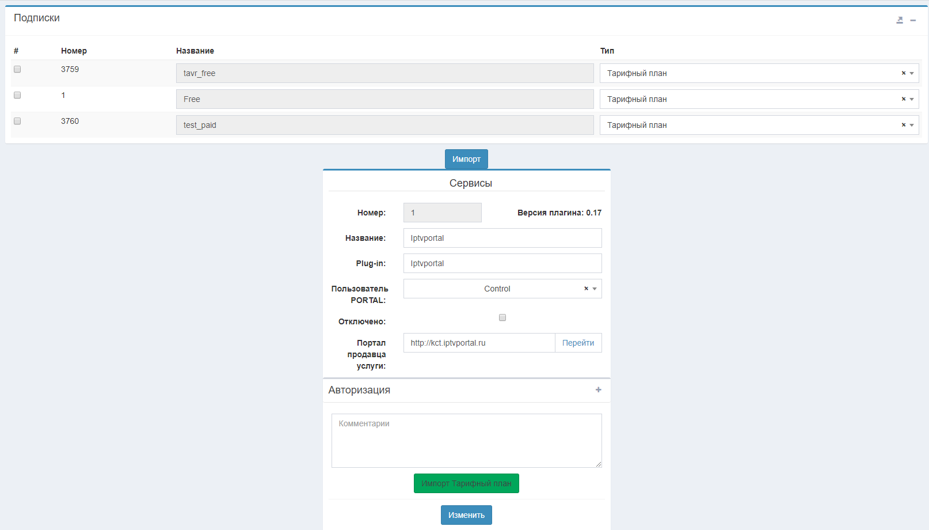Toggle the Отключено checkbox

(x=502, y=317)
